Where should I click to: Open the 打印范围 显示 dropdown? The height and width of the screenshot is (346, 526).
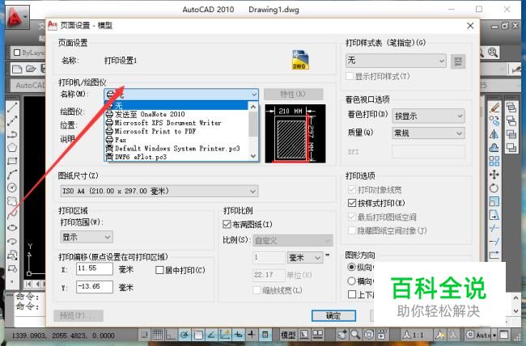coord(87,237)
